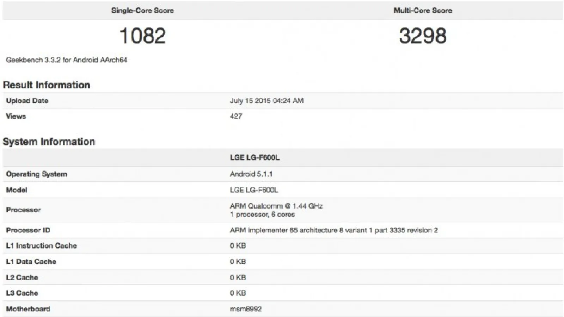Select 1 processor, 6 cores text
The width and height of the screenshot is (564, 317).
pos(262,215)
